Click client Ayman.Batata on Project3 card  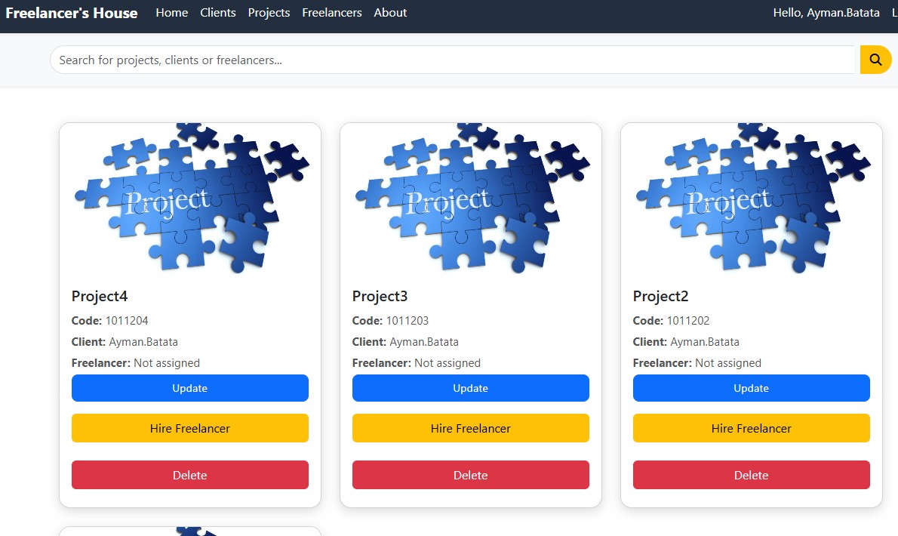click(x=424, y=342)
